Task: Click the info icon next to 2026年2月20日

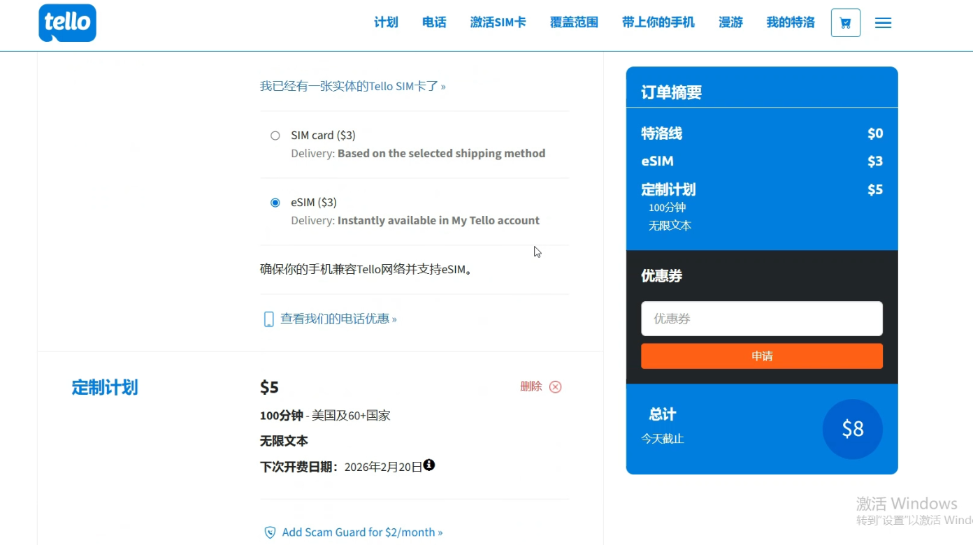Action: [429, 465]
